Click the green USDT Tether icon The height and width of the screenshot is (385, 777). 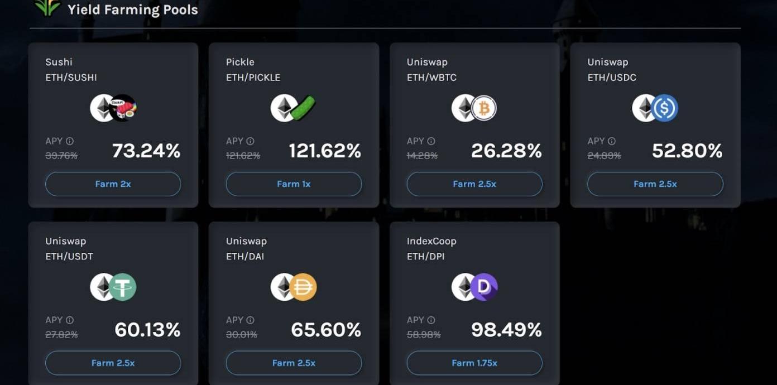pos(123,287)
